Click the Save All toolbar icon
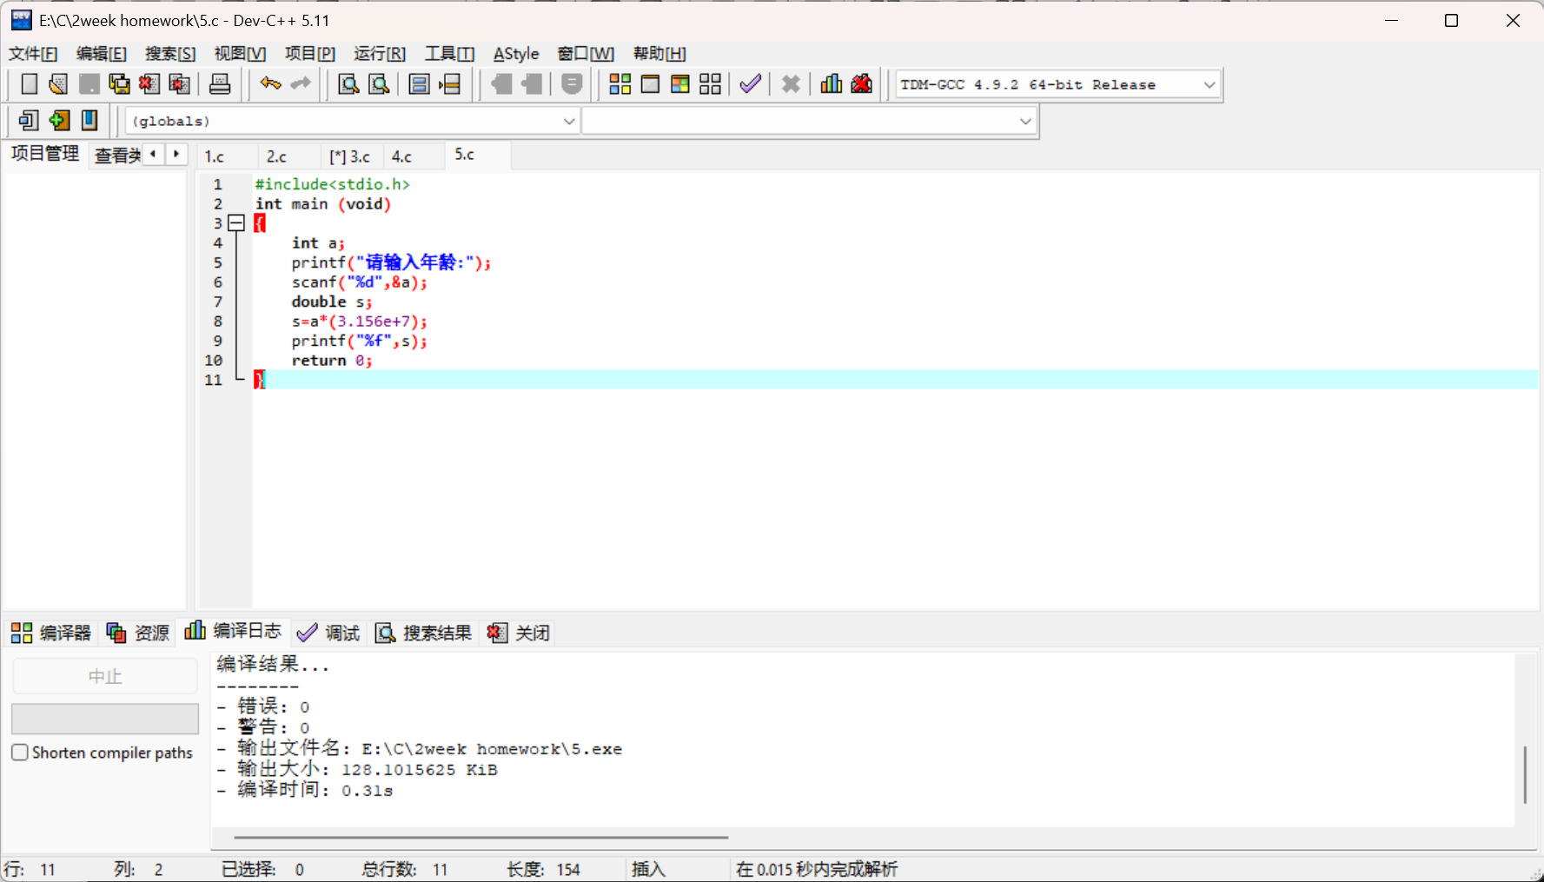Viewport: 1544px width, 882px height. pyautogui.click(x=119, y=84)
